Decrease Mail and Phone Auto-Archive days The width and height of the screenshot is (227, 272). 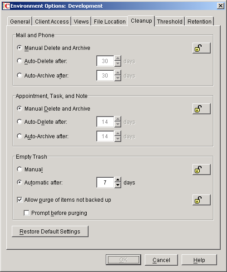point(118,78)
